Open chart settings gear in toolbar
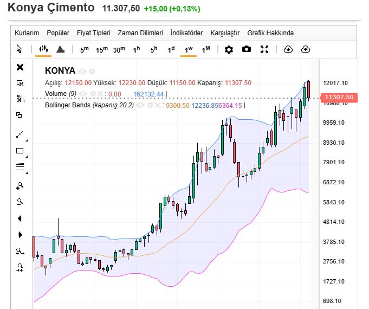This screenshot has height=309, width=369. click(229, 49)
